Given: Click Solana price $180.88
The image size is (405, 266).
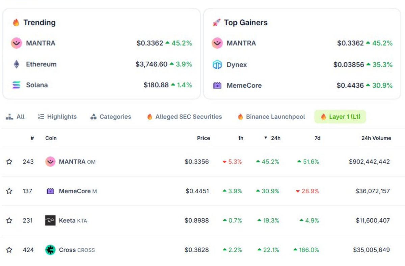Looking at the screenshot, I should (156, 85).
